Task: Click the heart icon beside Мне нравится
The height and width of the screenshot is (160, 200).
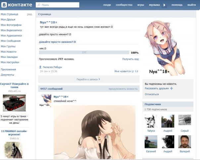Action: [x=132, y=71]
